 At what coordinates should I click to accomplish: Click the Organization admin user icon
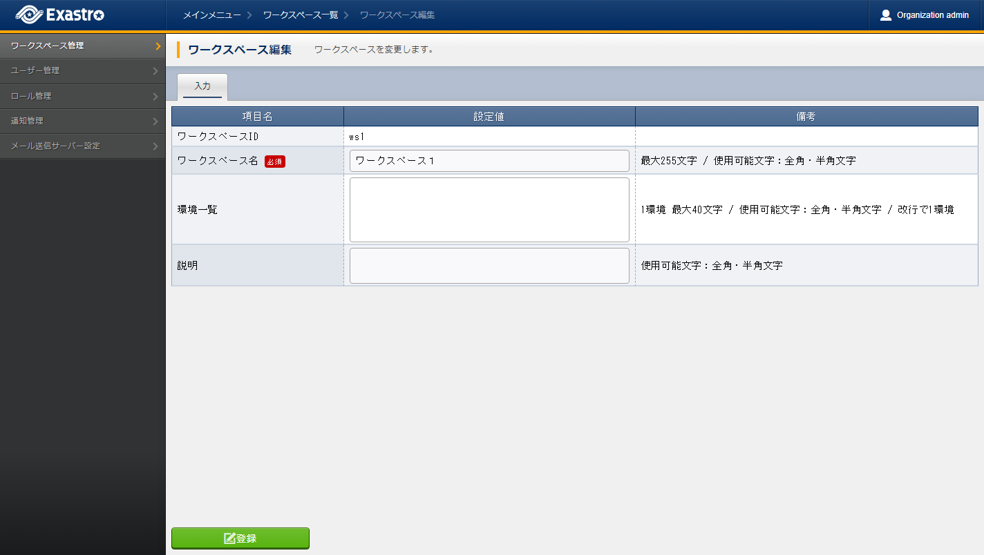coord(885,15)
